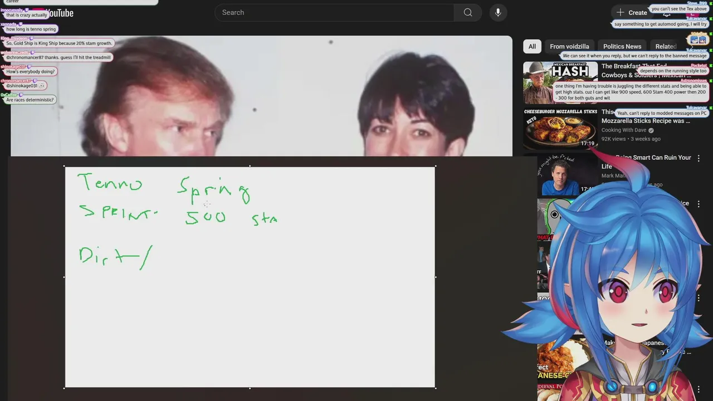713x401 pixels.
Task: Open more options for Being Smart video
Action: pos(698,158)
